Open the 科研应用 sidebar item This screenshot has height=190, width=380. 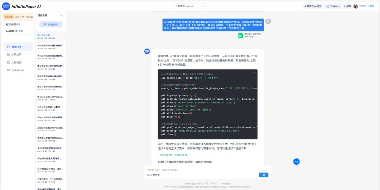click(18, 55)
